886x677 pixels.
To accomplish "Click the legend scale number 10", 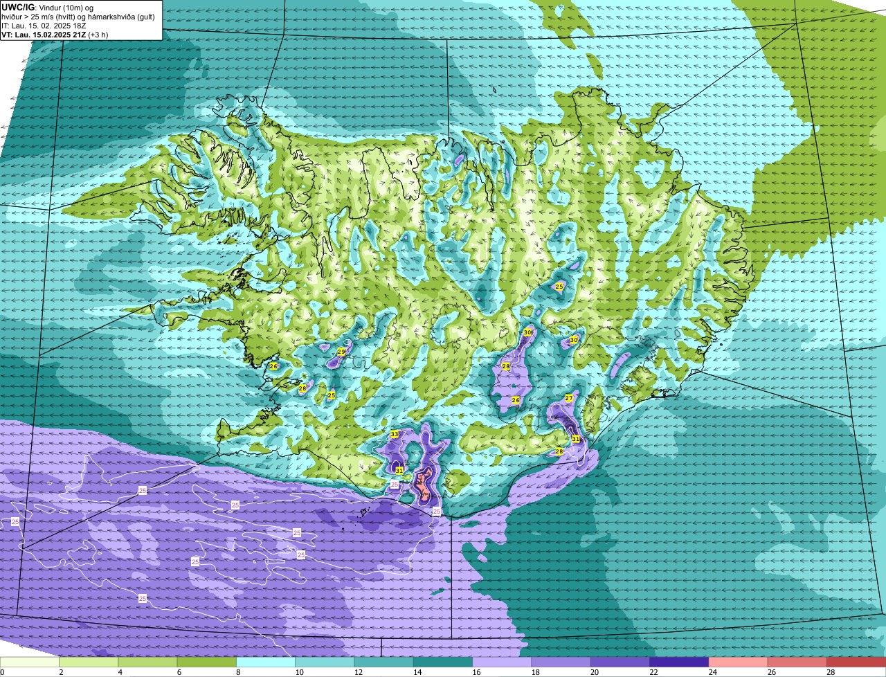I will tap(298, 672).
